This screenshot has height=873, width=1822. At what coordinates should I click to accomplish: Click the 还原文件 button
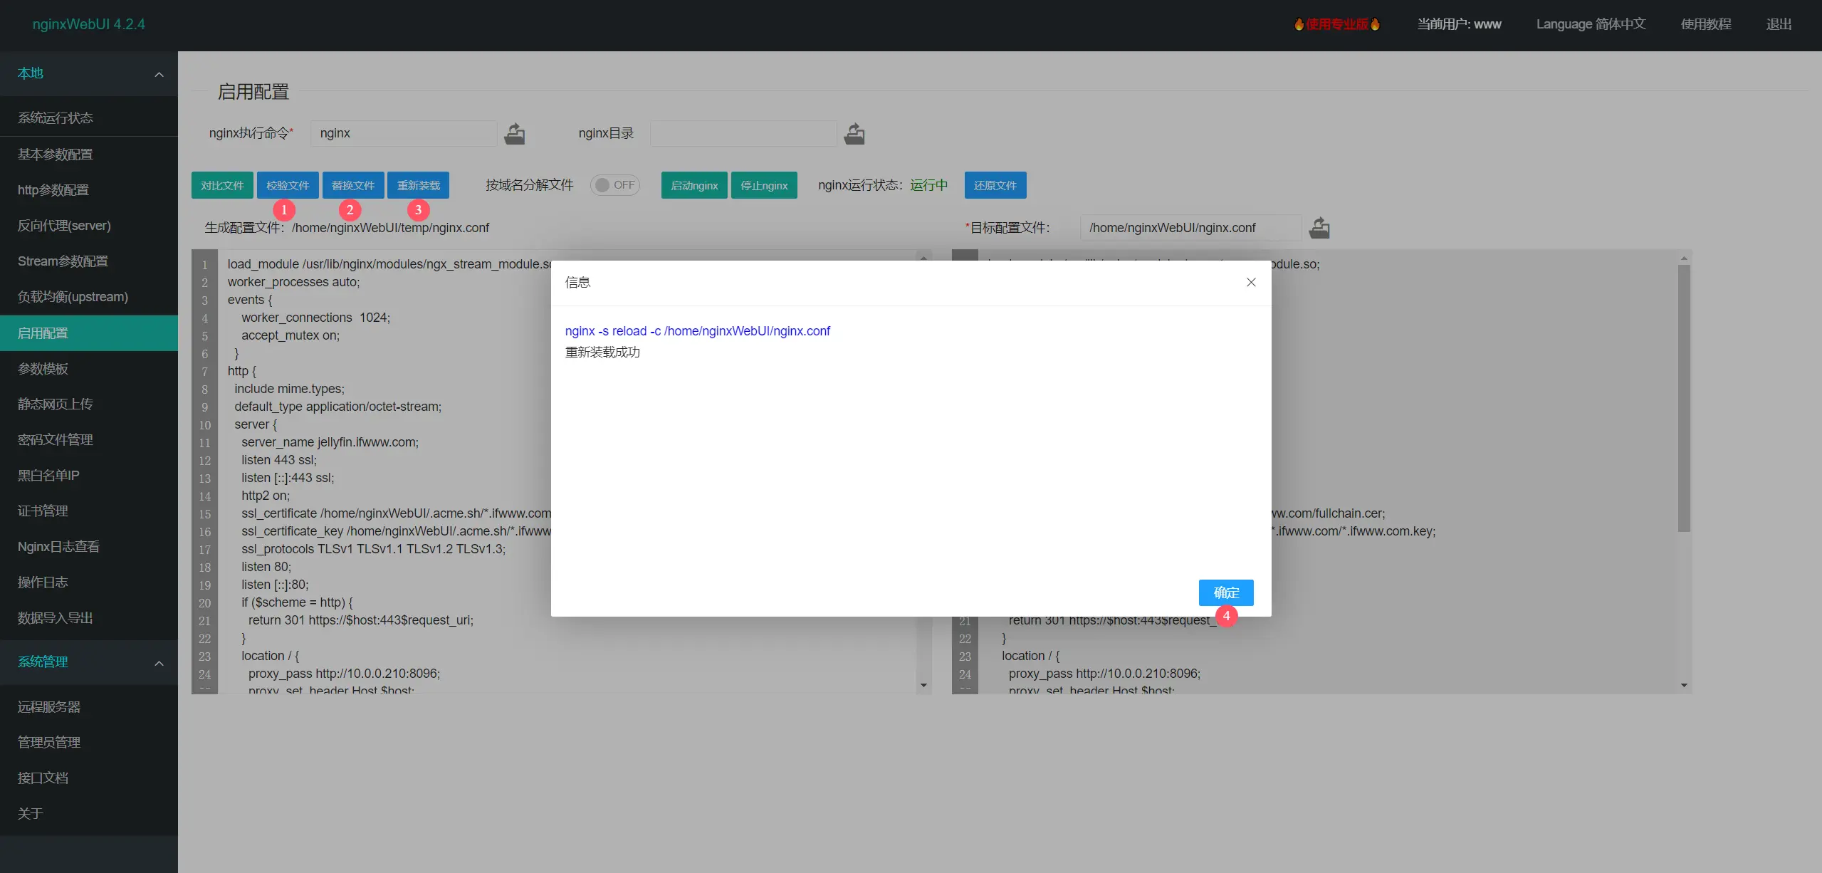click(995, 185)
